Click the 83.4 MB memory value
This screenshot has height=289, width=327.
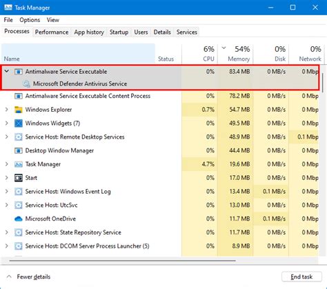(239, 72)
